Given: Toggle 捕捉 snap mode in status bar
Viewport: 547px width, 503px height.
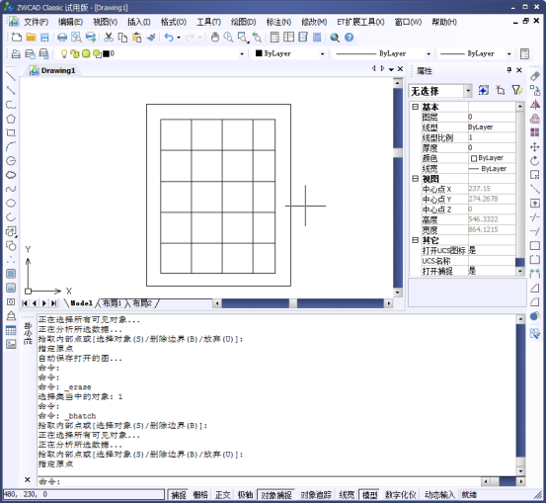Looking at the screenshot, I should pos(179,495).
